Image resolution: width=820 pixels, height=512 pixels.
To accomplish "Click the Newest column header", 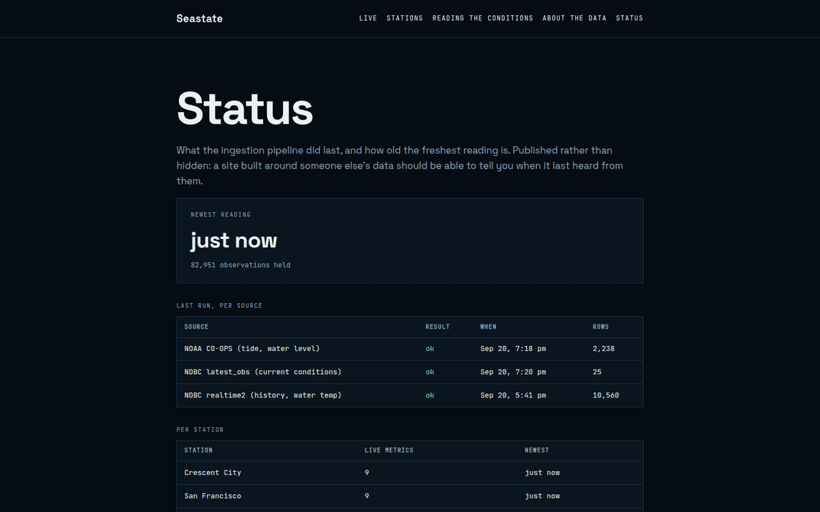I will (536, 451).
